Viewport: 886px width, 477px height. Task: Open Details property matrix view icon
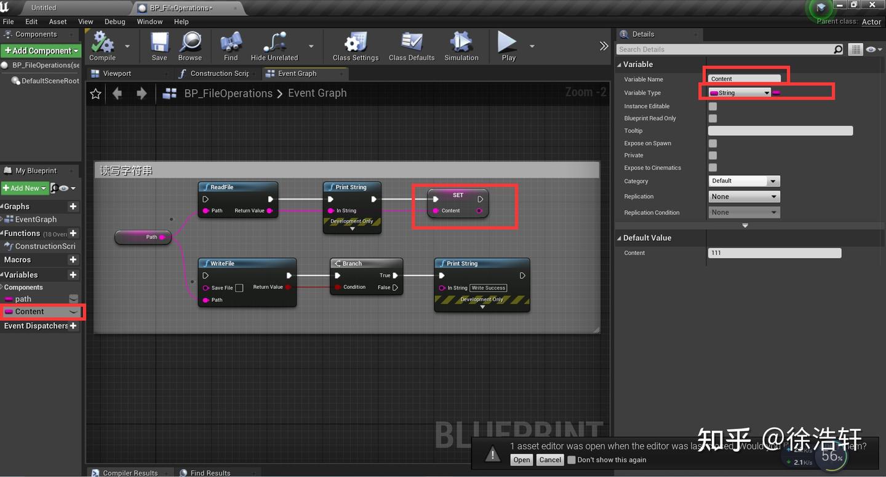(x=855, y=49)
